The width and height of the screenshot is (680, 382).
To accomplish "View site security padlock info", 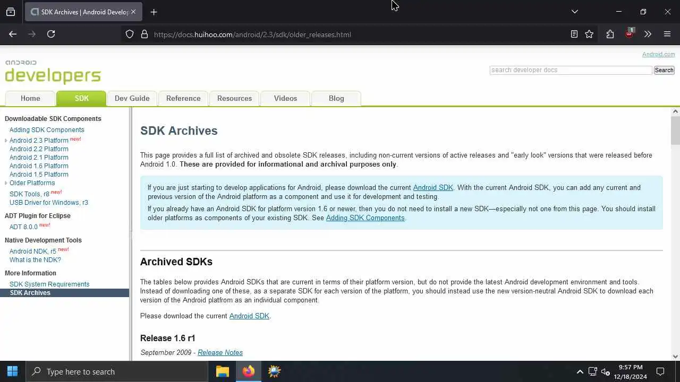I will 144,34.
